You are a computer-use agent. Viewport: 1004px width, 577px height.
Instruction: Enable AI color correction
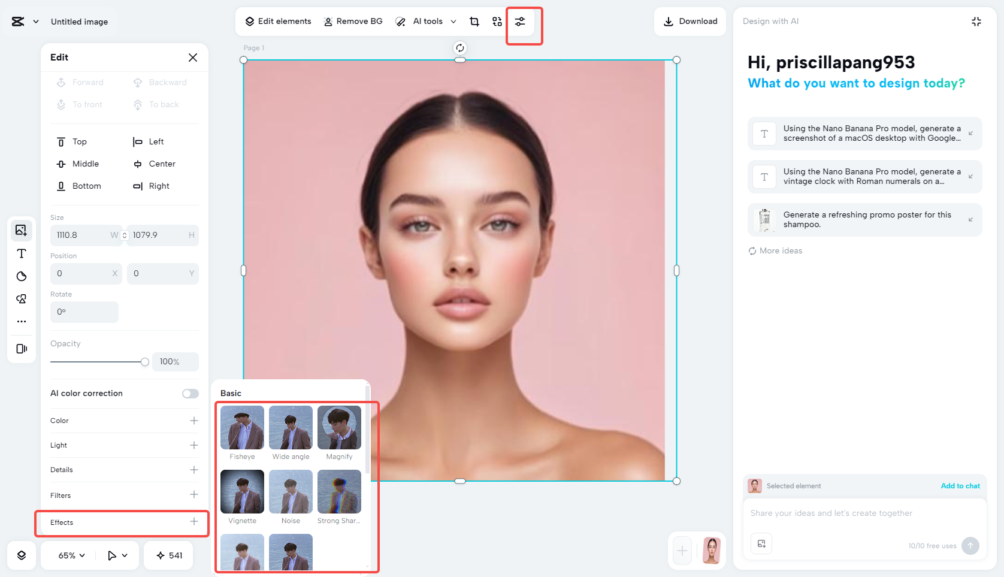(190, 393)
